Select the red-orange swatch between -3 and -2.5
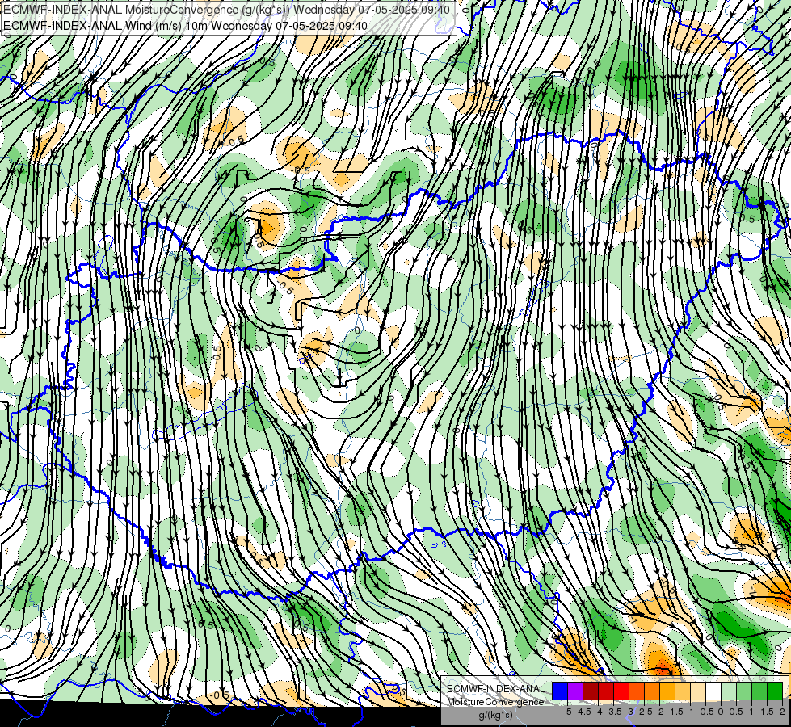 pyautogui.click(x=637, y=691)
